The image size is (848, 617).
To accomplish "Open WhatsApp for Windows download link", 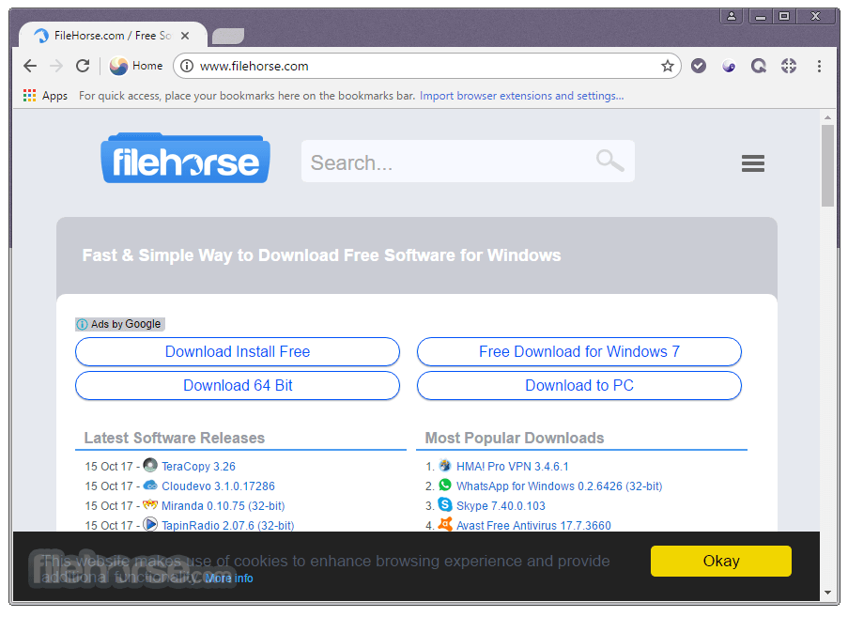I will [x=559, y=486].
